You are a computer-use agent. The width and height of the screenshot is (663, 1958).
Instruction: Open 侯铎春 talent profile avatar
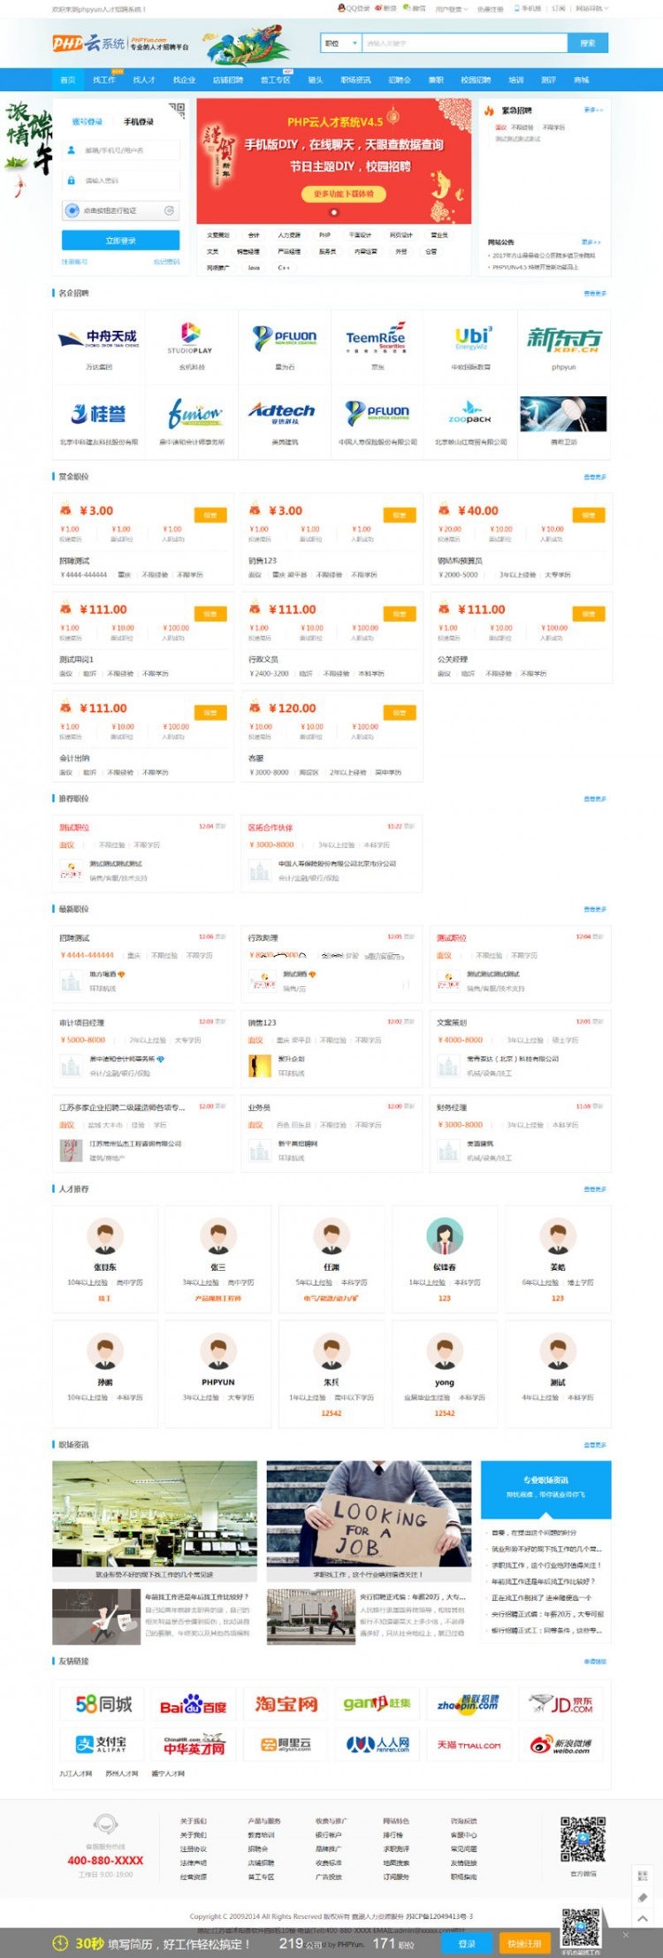pos(445,1235)
